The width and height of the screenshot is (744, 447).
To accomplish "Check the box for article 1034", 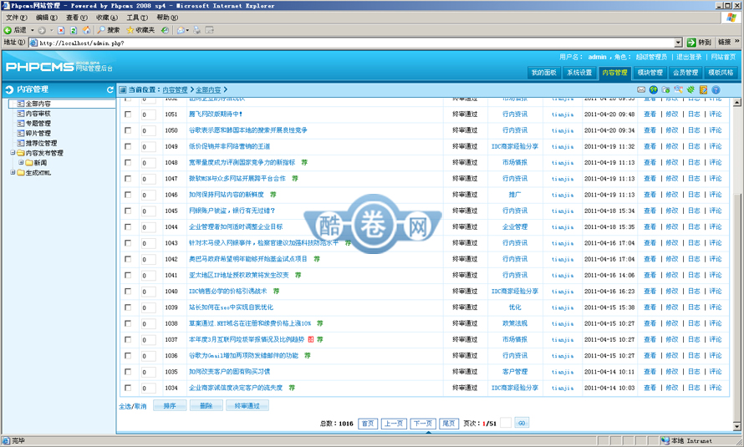I will pyautogui.click(x=128, y=388).
